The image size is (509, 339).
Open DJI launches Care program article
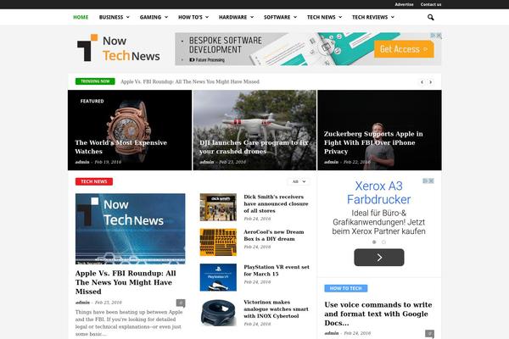coord(254,147)
